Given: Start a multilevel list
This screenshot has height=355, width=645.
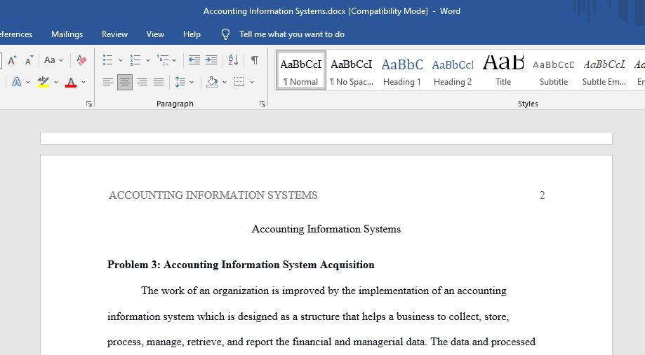Looking at the screenshot, I should [x=163, y=60].
